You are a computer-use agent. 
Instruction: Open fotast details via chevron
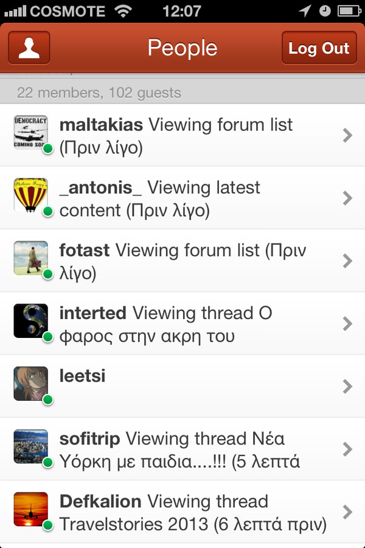click(x=347, y=261)
